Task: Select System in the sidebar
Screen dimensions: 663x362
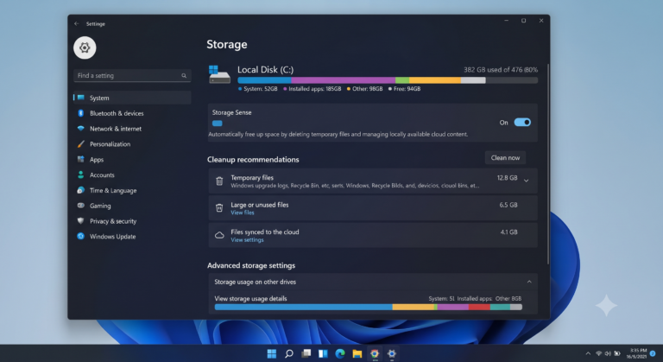Action: click(132, 98)
